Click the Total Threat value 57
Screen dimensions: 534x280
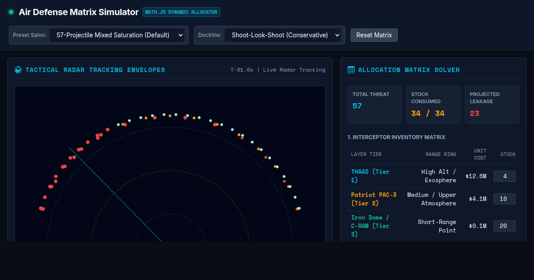[x=357, y=106]
